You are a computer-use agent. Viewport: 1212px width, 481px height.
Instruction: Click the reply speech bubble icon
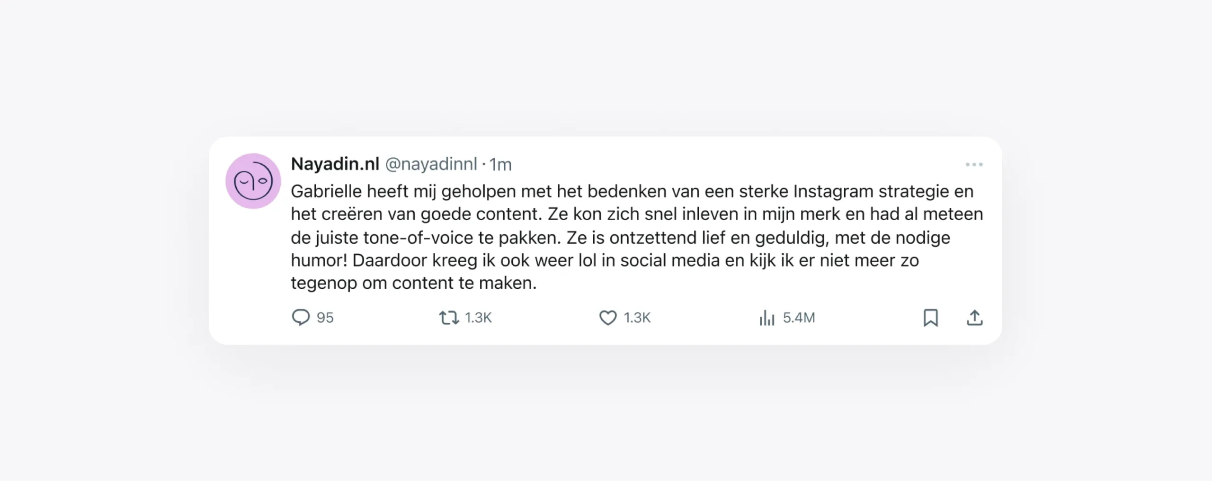pos(301,317)
